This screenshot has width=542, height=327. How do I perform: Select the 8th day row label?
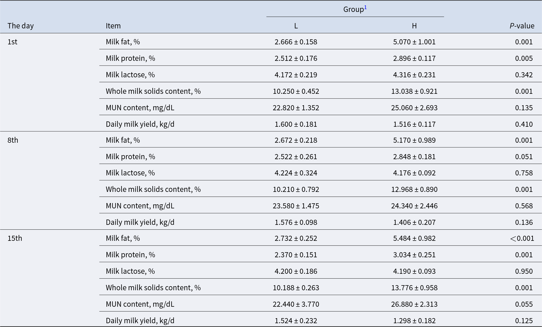click(13, 140)
